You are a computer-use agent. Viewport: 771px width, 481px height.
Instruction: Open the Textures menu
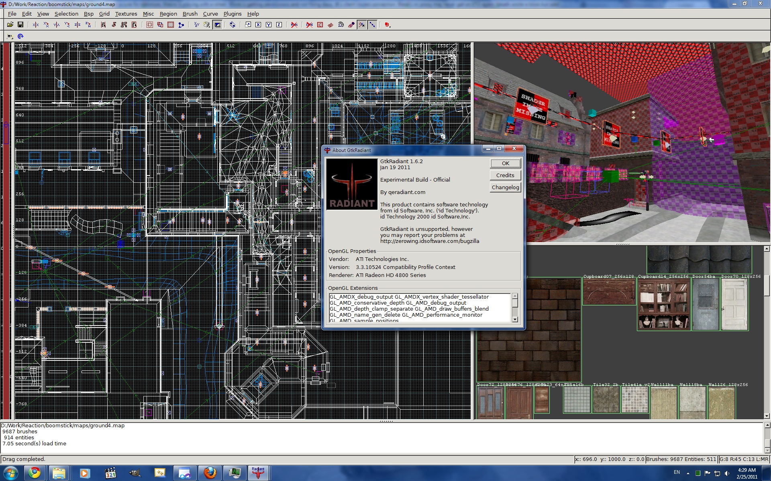click(126, 14)
